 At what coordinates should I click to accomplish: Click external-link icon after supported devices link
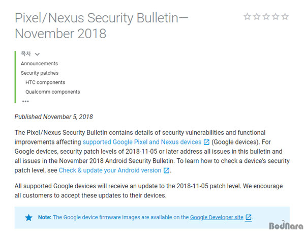pos(206,142)
